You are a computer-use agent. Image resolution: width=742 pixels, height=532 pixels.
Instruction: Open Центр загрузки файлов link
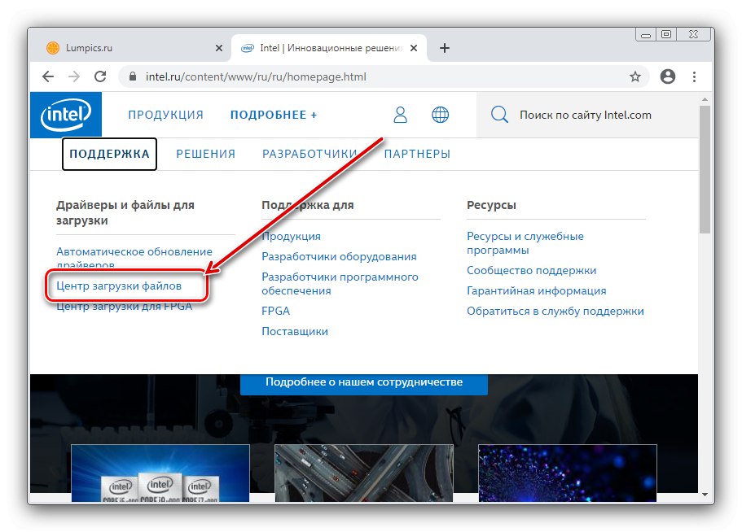119,286
